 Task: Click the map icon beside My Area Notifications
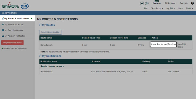[x=3, y=24]
